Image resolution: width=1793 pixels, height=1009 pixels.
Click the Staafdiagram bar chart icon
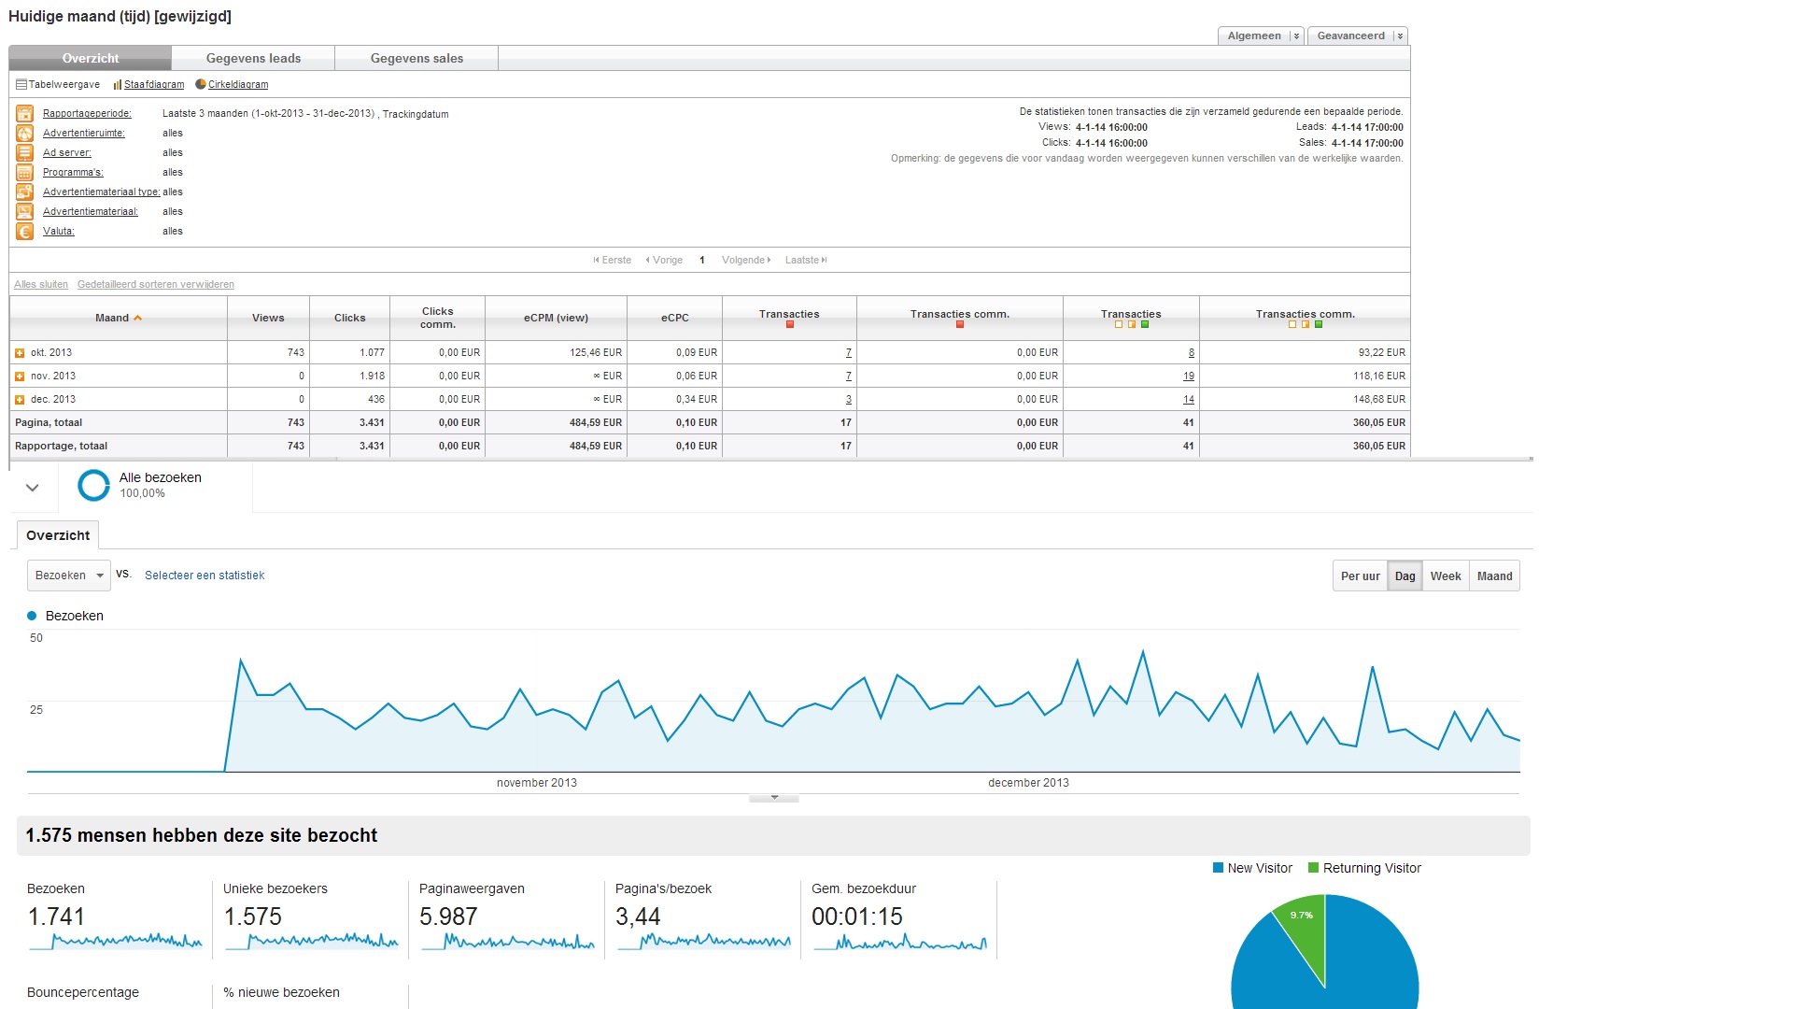coord(118,85)
